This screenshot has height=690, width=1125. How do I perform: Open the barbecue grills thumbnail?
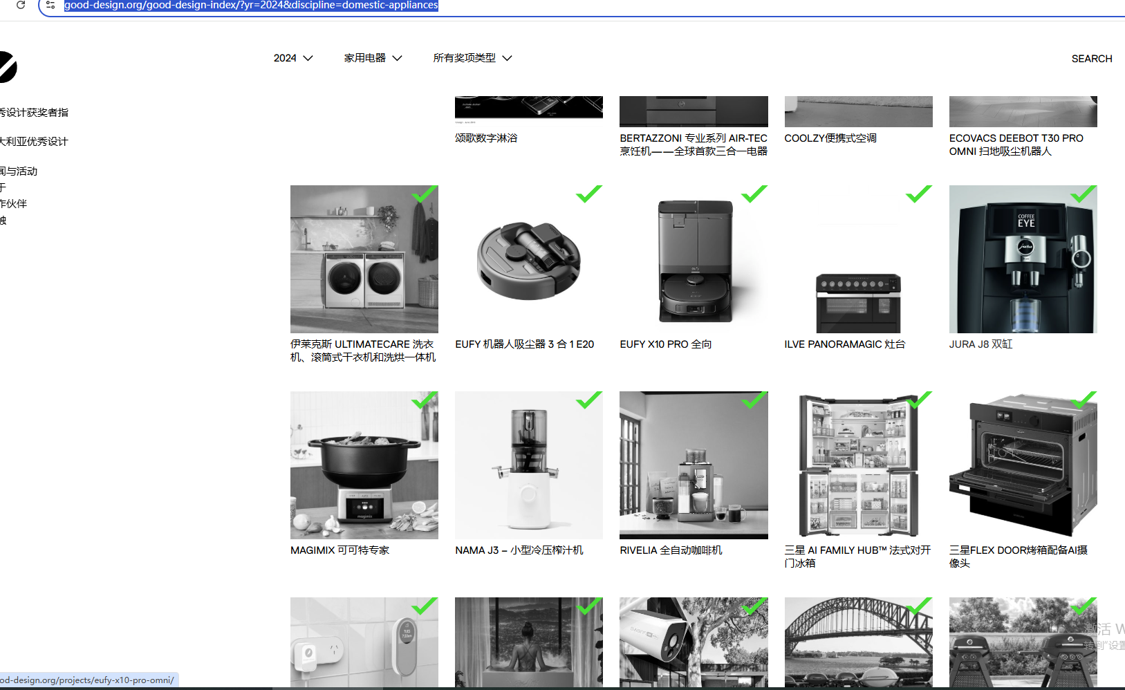click(1023, 642)
